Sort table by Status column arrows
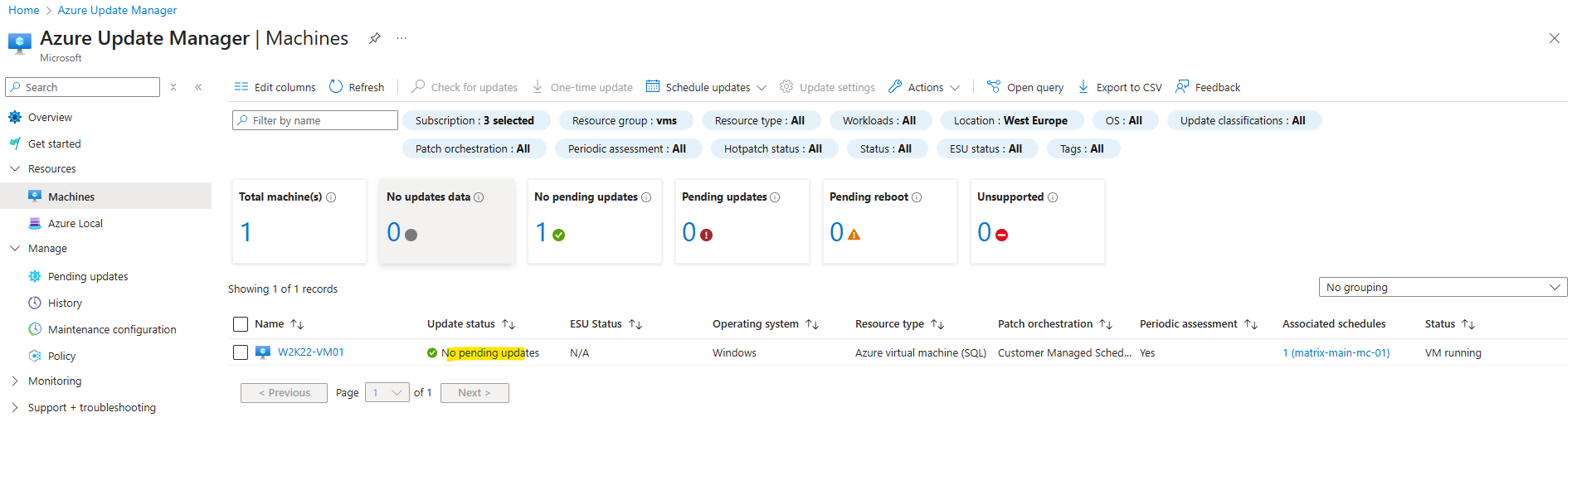Screen dimensions: 1572x500 point(1468,324)
